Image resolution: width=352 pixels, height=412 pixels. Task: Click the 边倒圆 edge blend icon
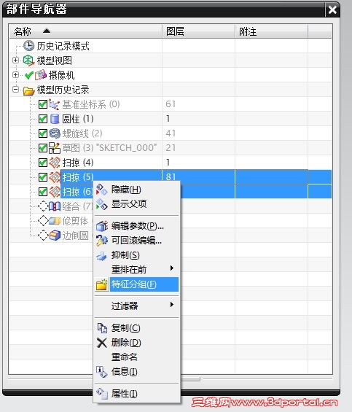click(55, 235)
